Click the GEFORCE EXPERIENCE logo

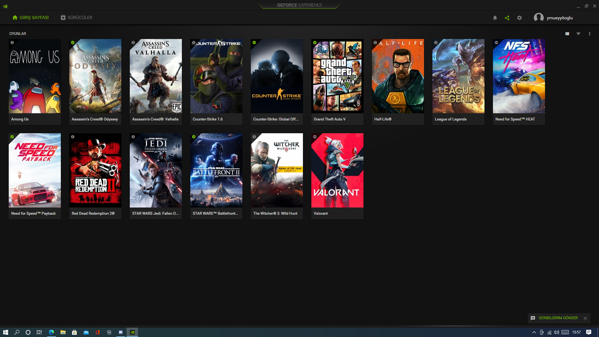click(299, 5)
